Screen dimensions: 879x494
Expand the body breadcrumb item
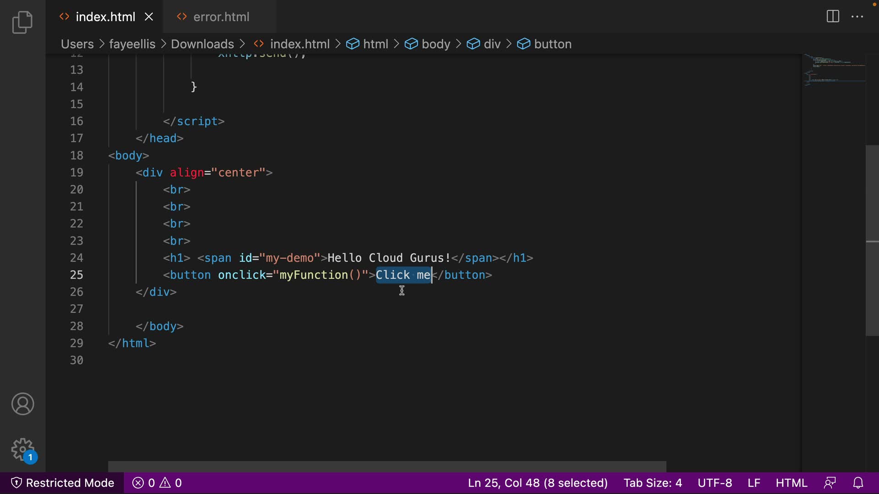435,44
